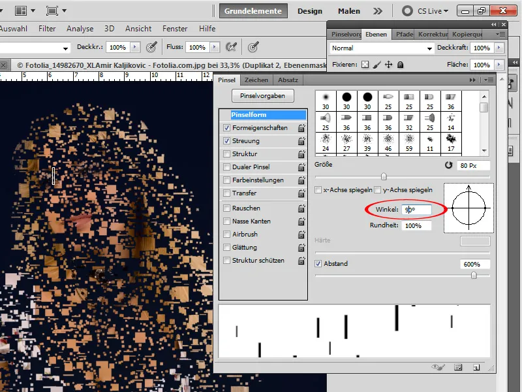Switch to the Pfade tab
This screenshot has height=392, width=522.
click(405, 35)
